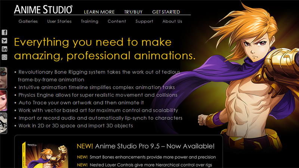299x168 pixels.
Task: Click the 'Intuitive animation timeline' bullet
Action: tap(95, 87)
